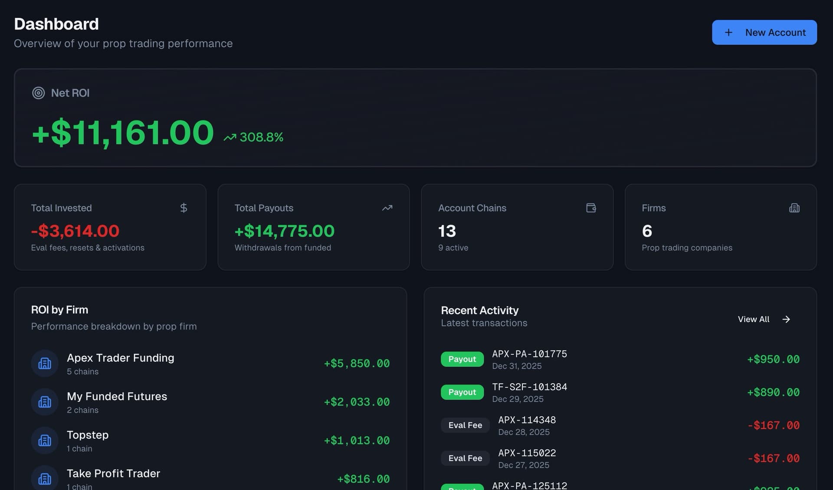Screen dimensions: 833x490
Task: Click the plus icon in New Account button
Action: pyautogui.click(x=728, y=32)
